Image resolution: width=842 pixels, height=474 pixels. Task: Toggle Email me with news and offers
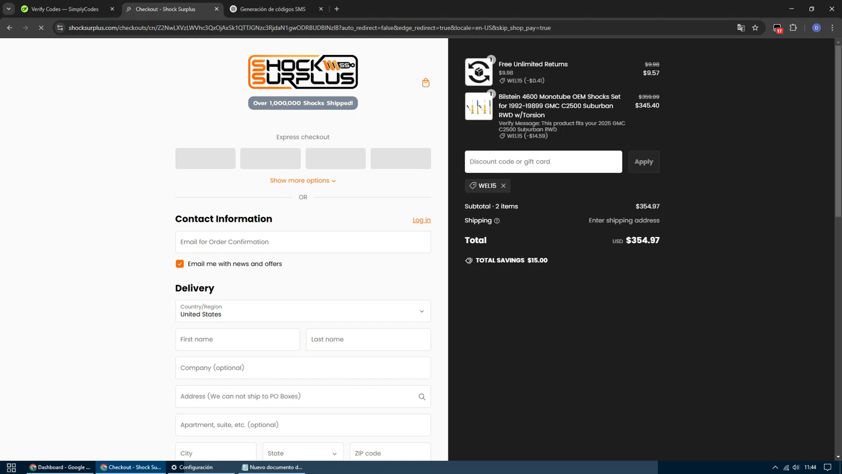click(180, 264)
